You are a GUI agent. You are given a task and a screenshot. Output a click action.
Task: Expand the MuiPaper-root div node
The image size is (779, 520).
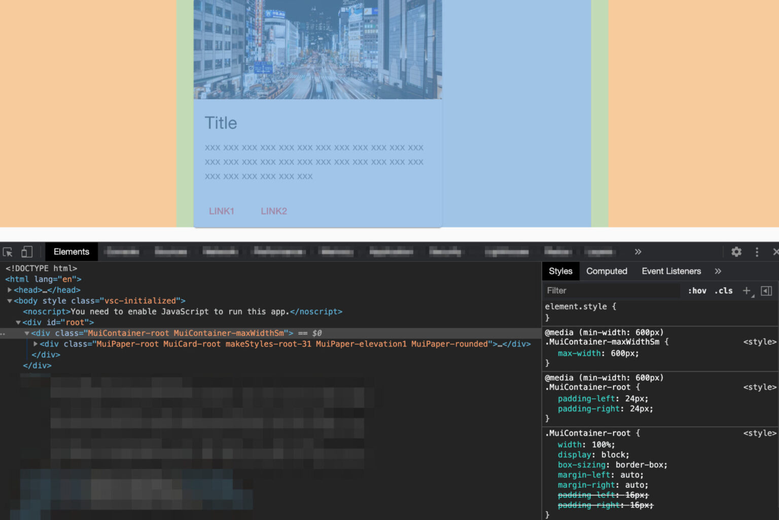click(34, 344)
